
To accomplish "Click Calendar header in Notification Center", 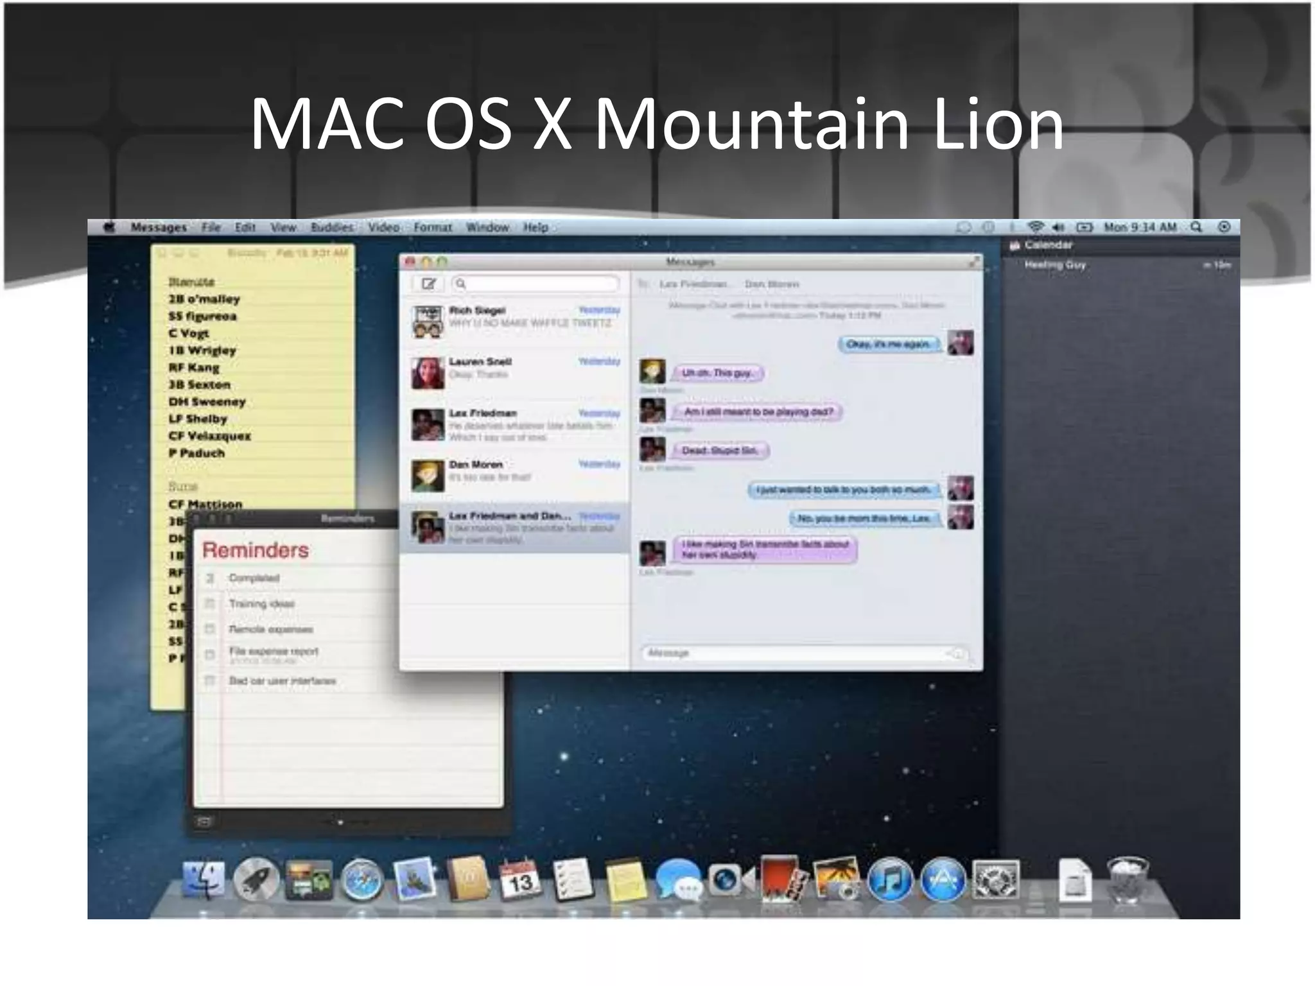I will tap(1048, 245).
